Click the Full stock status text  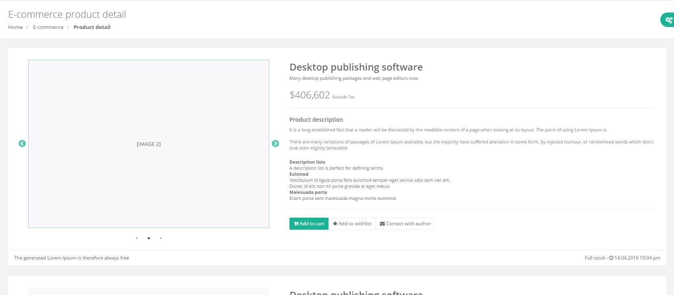click(x=595, y=258)
